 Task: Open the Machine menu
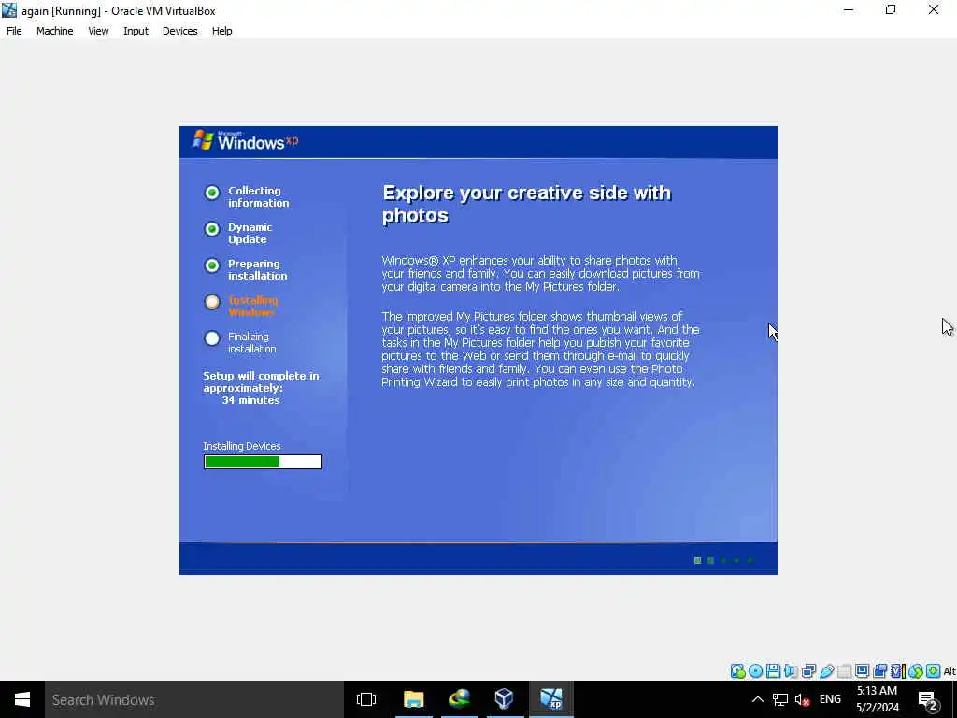[x=55, y=31]
